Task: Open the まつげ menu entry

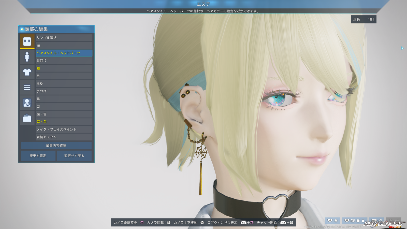Action: click(64, 91)
